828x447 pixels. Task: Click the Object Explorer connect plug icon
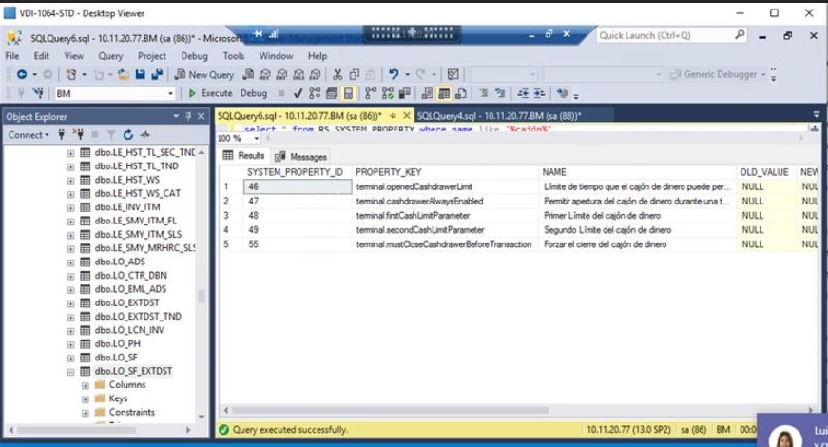click(x=61, y=135)
